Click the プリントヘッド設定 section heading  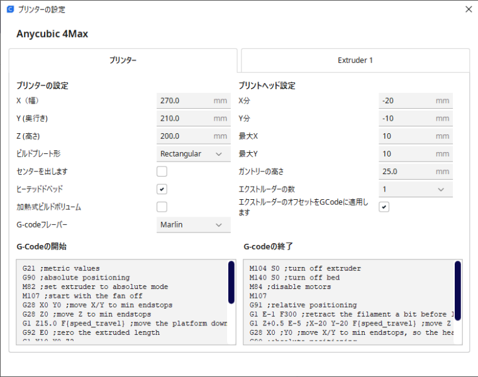(267, 85)
